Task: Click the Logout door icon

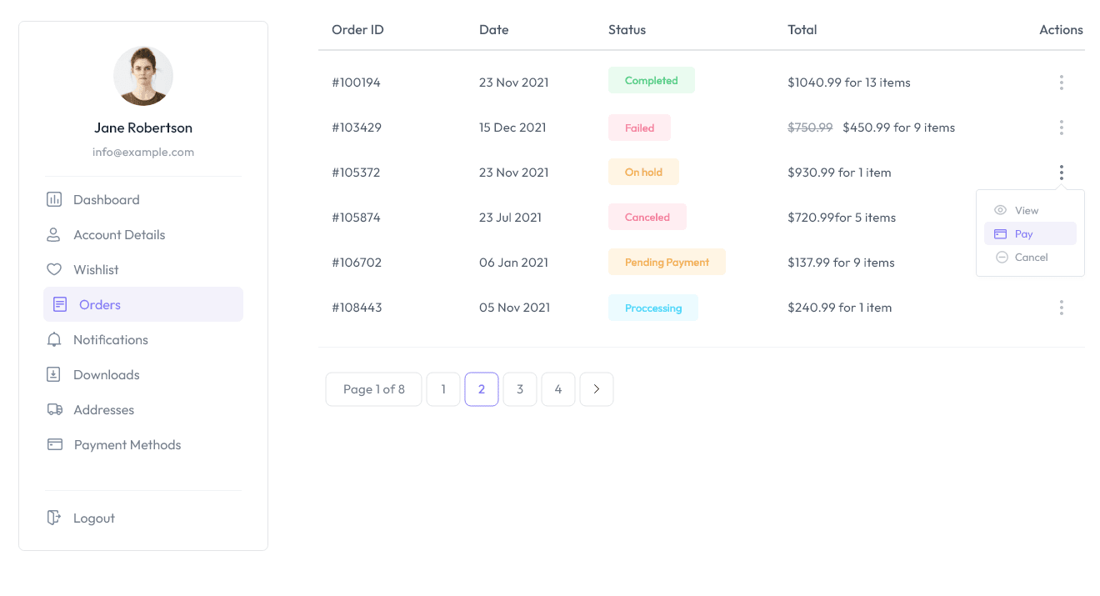Action: [x=54, y=518]
